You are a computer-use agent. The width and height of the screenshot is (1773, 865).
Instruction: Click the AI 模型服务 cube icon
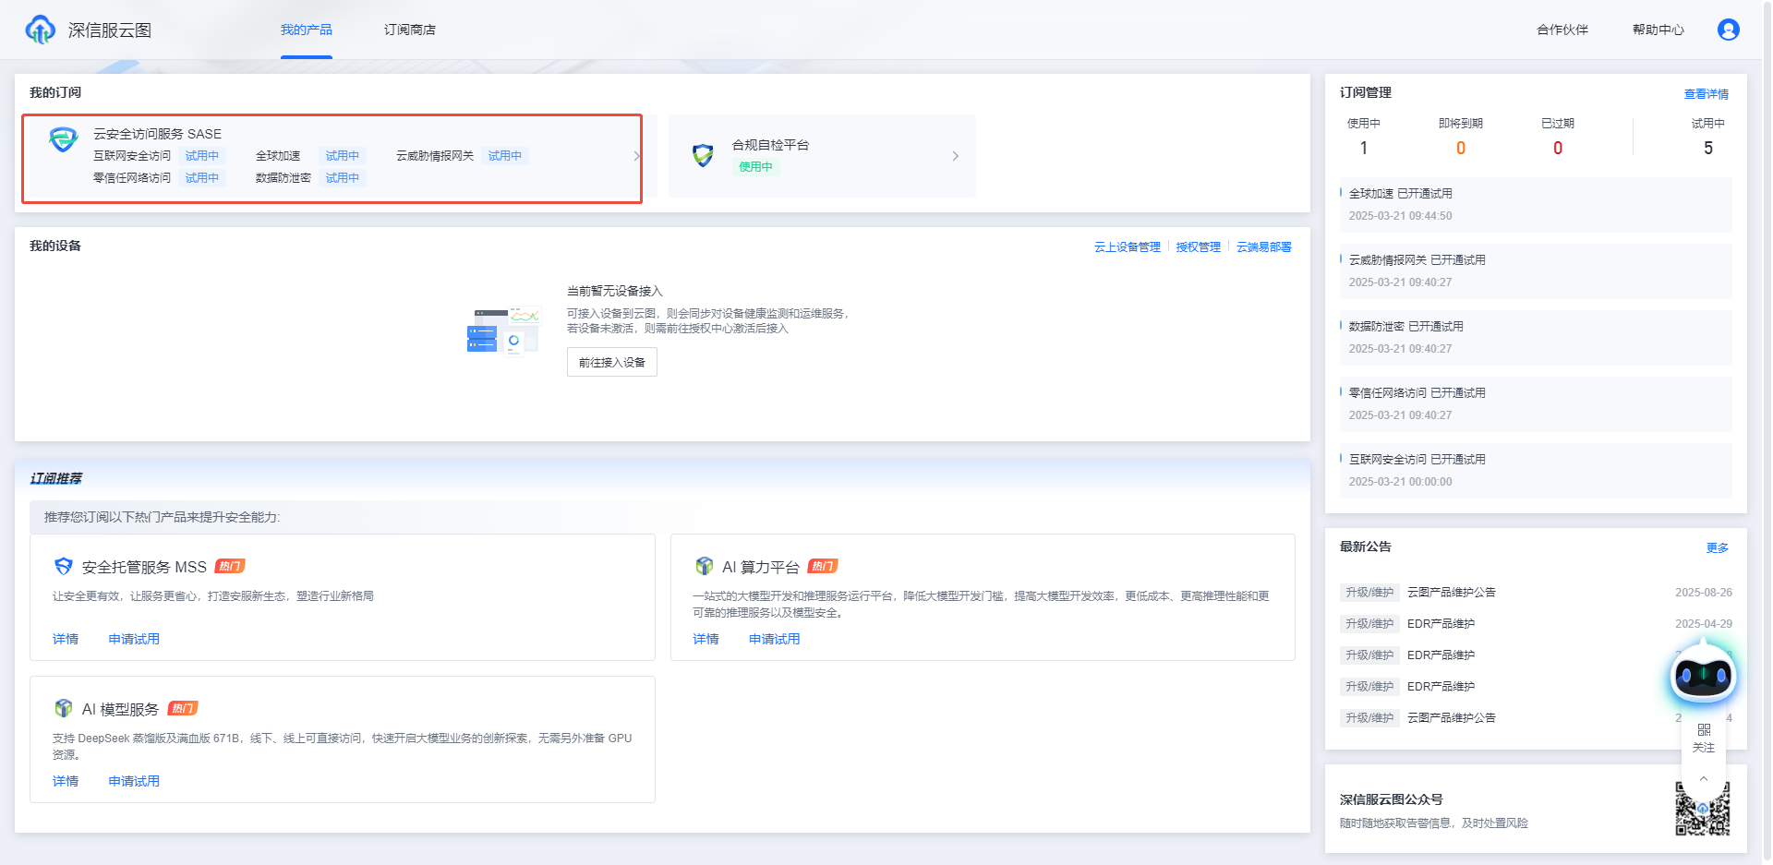(x=64, y=708)
